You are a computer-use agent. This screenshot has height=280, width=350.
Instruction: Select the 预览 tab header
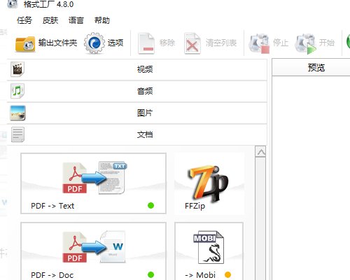pos(311,67)
